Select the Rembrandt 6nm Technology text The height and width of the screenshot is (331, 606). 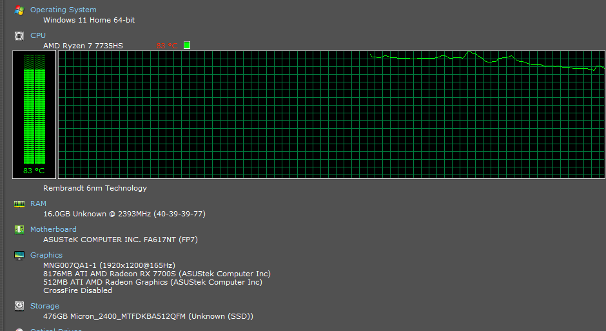[x=95, y=188]
